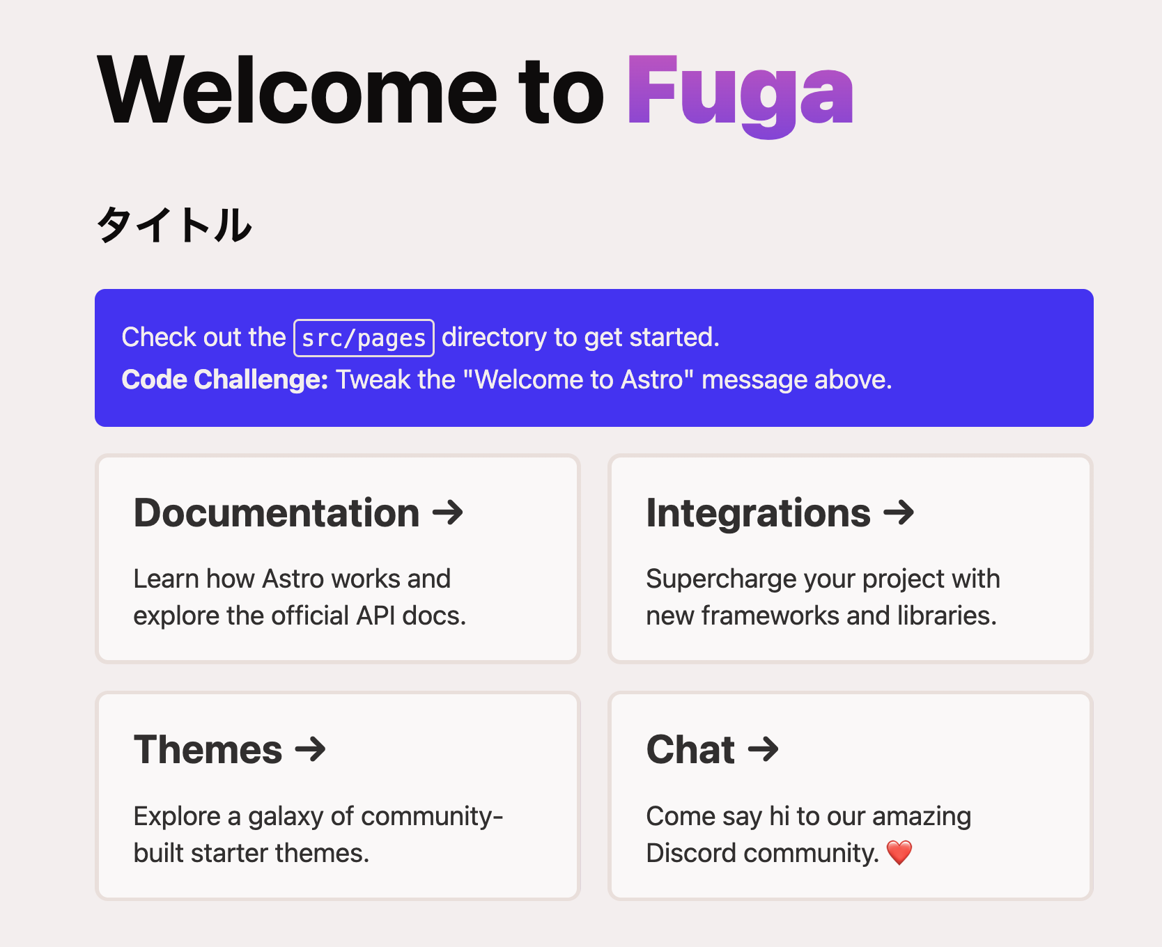Viewport: 1162px width, 947px height.
Task: Click the arrow icon next to Documentation
Action: (x=449, y=513)
